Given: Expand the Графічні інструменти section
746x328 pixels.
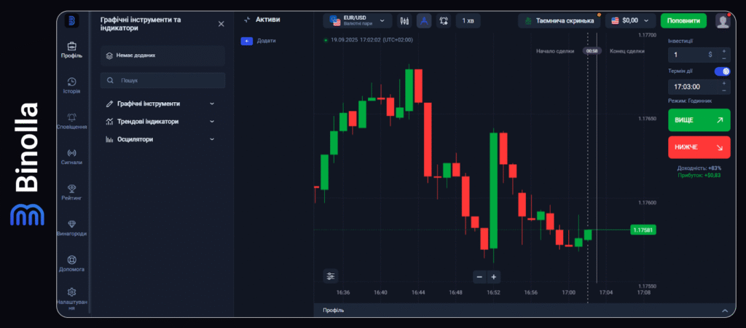Looking at the screenshot, I should point(160,104).
